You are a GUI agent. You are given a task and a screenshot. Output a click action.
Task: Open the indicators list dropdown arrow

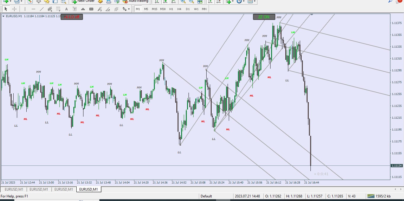click(233, 1)
